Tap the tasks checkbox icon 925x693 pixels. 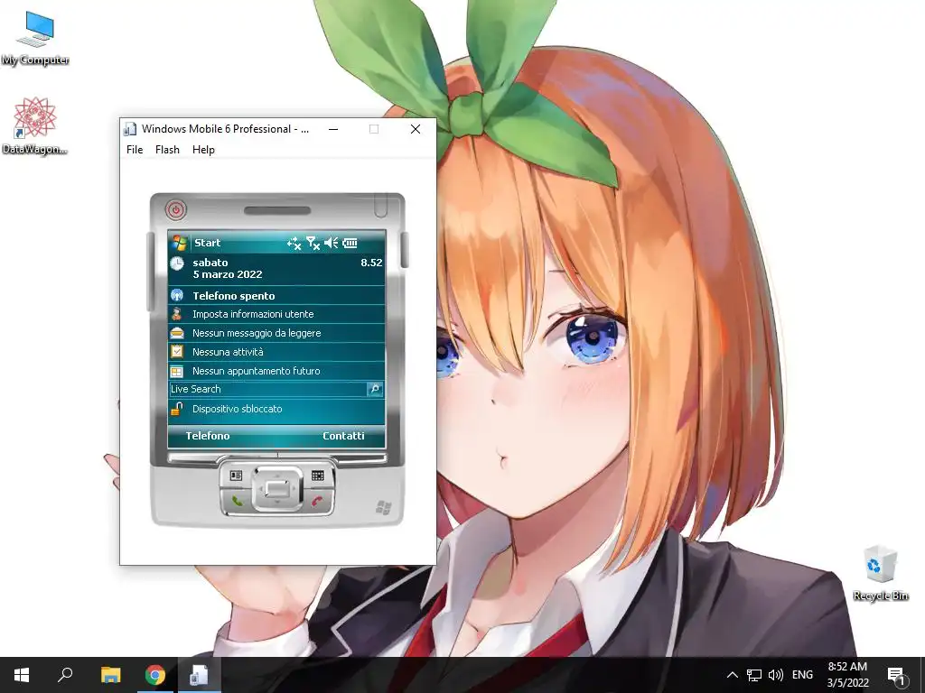(x=177, y=352)
